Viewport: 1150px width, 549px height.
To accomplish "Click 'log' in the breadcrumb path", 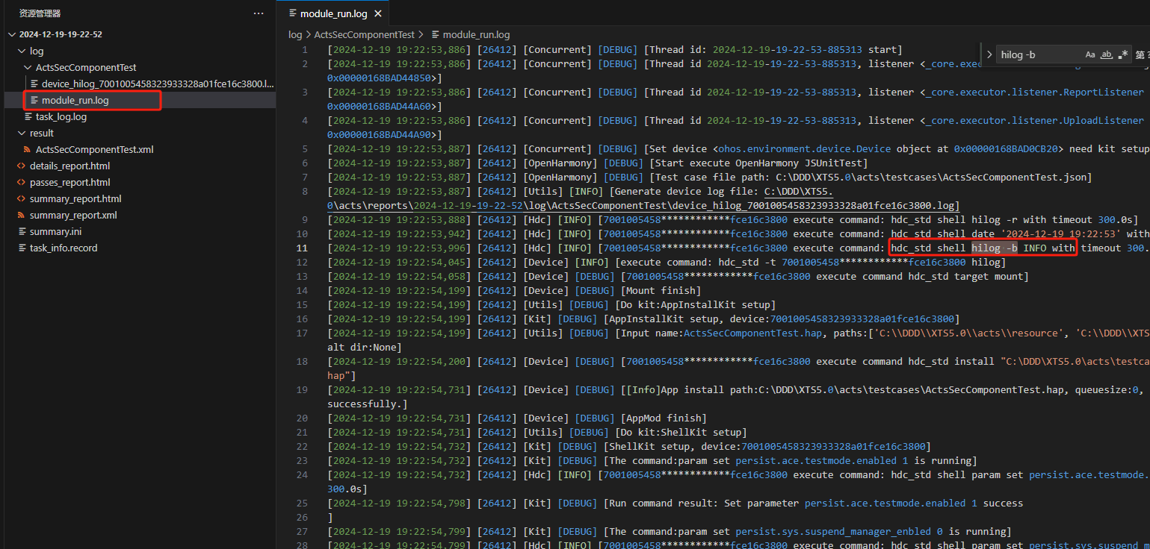I will pos(295,34).
